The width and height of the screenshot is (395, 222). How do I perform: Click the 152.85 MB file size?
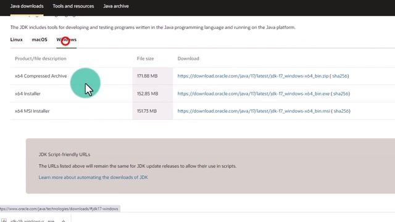click(x=148, y=93)
